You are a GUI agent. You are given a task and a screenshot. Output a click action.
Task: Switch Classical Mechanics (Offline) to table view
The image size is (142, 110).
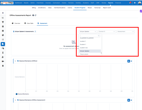pos(131,61)
